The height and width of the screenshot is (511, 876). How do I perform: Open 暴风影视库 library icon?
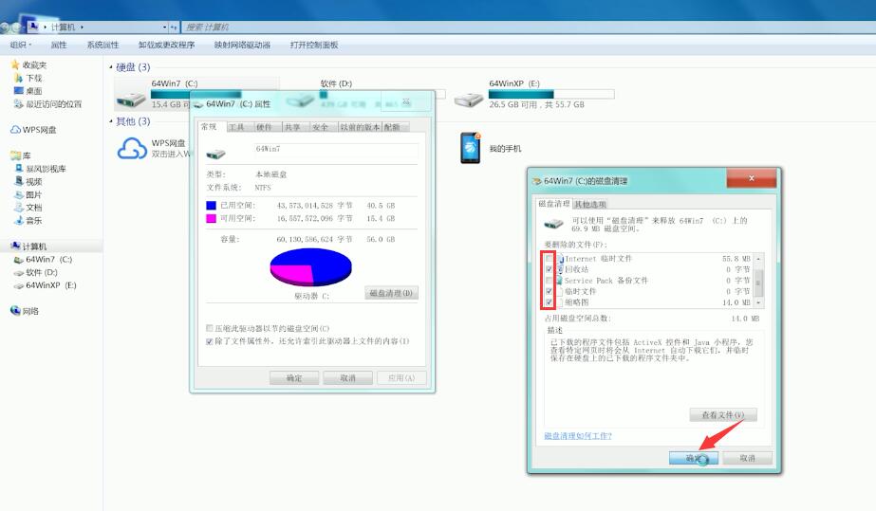(18, 169)
